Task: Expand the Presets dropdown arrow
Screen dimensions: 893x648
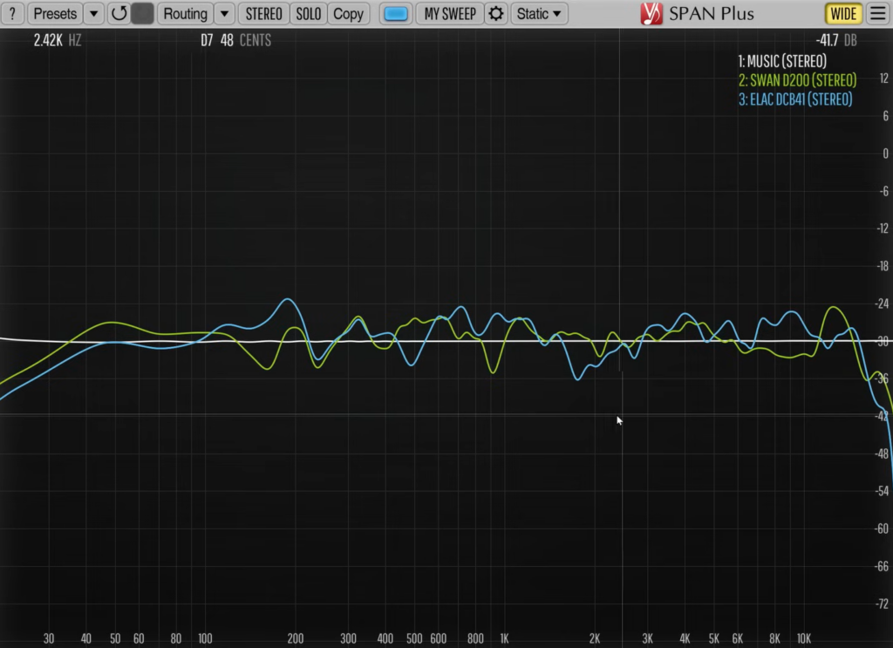Action: pyautogui.click(x=94, y=14)
